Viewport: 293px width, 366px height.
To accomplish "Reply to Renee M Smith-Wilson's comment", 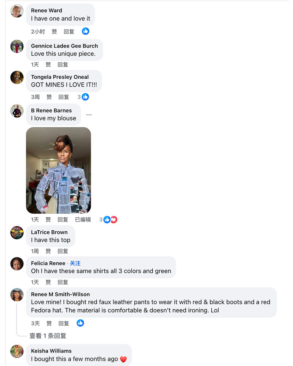I will (64, 324).
